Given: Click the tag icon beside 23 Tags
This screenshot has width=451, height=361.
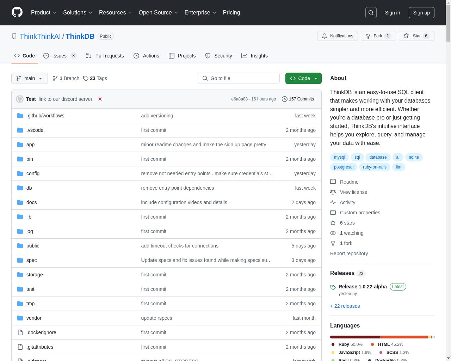Looking at the screenshot, I should click(x=86, y=78).
